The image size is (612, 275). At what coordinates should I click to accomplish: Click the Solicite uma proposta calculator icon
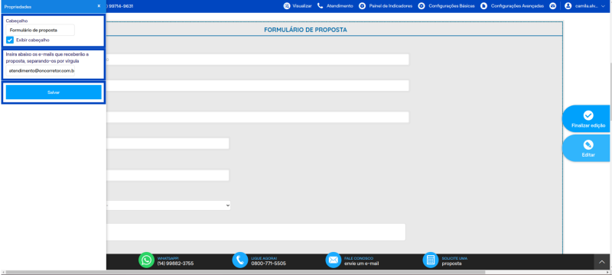[x=431, y=260]
